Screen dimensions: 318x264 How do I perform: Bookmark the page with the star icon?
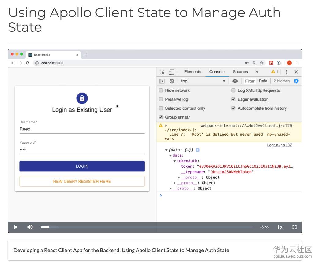point(262,63)
